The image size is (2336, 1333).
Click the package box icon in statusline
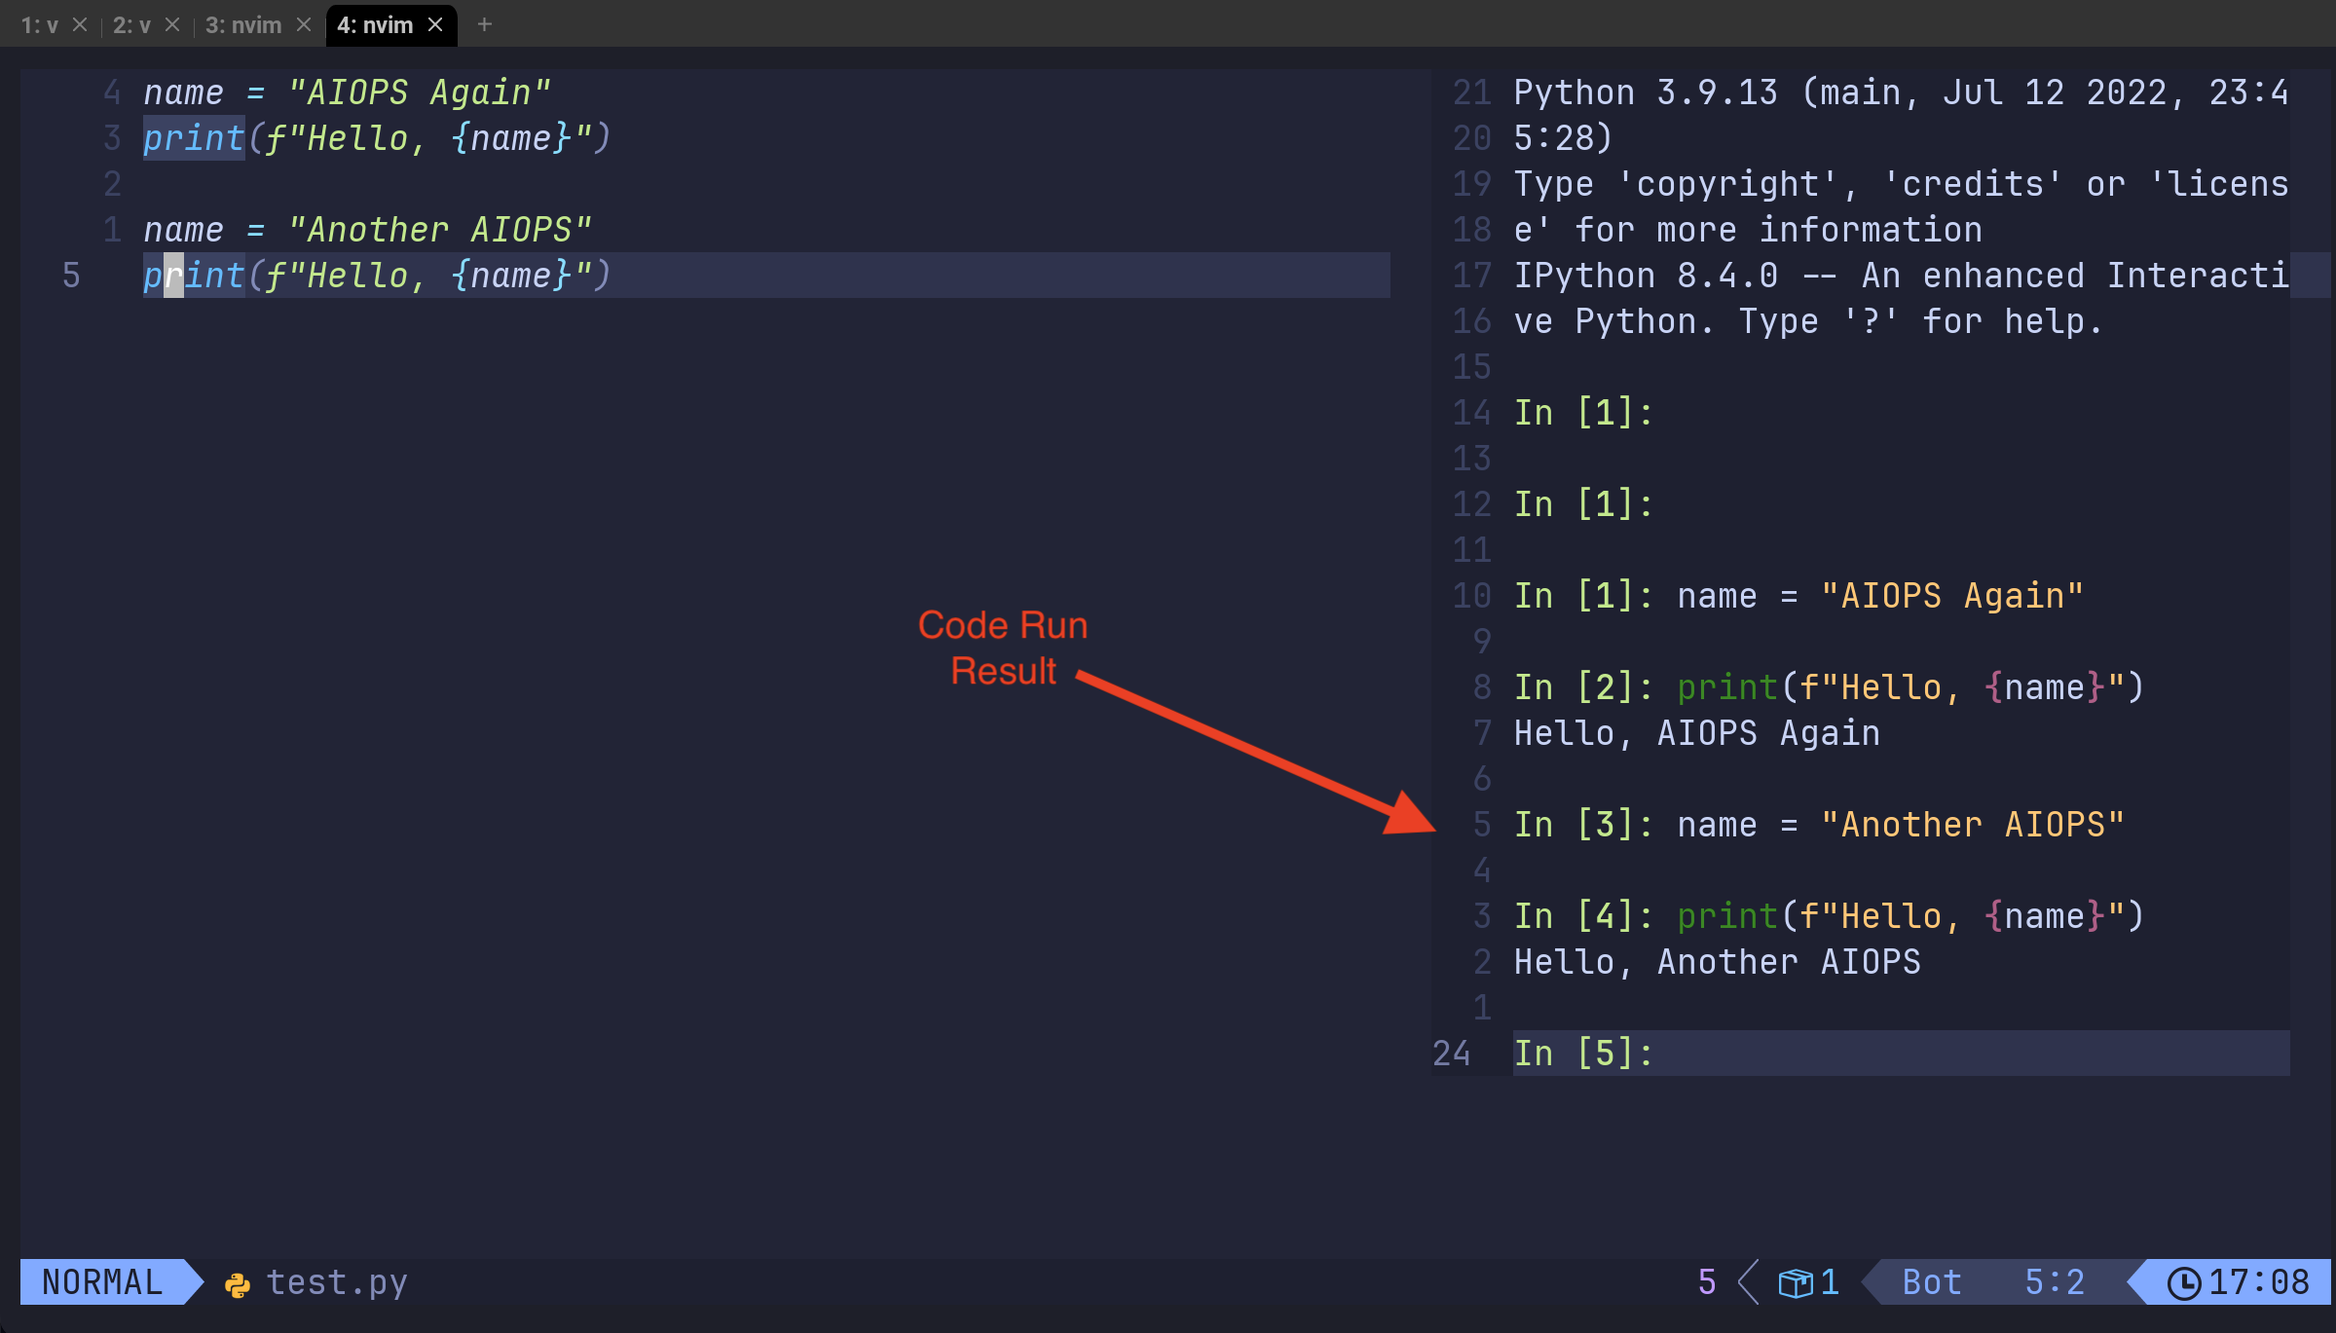(x=1795, y=1282)
